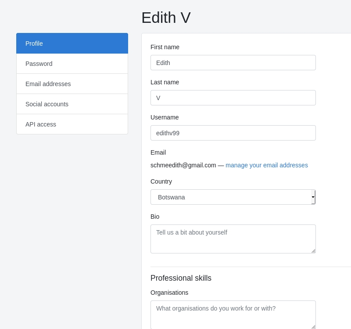Click the Organisations textarea resize grip
This screenshot has height=329, width=351.
(313, 326)
